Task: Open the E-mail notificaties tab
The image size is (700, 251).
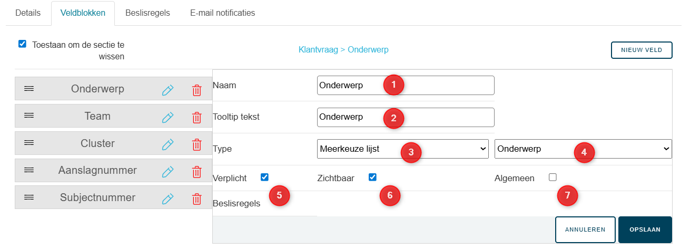Action: 222,13
